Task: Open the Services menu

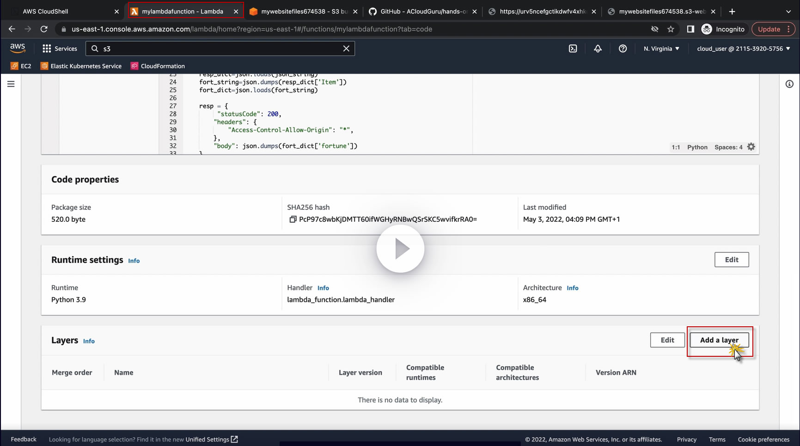Action: (x=60, y=49)
